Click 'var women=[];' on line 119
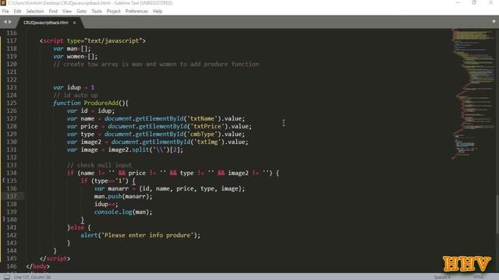 (x=75, y=56)
